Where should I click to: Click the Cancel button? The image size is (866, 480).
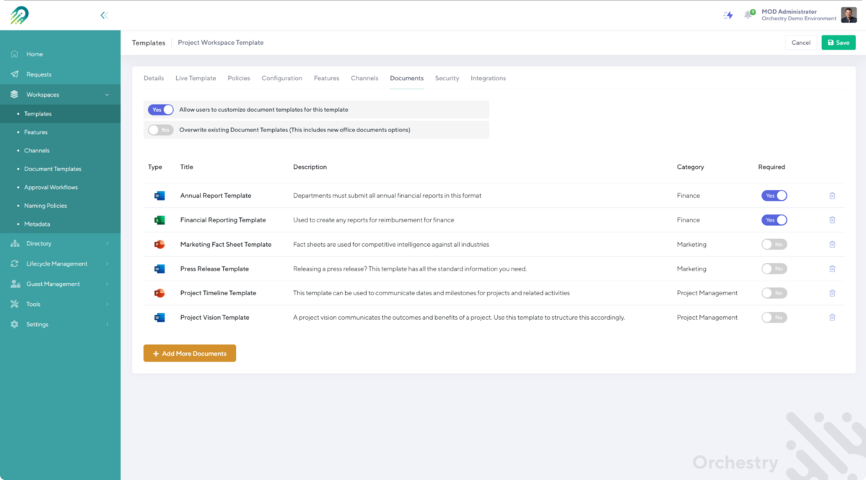801,43
